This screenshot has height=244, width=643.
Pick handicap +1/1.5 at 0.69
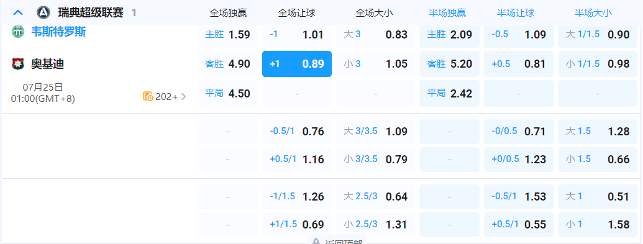(x=297, y=224)
